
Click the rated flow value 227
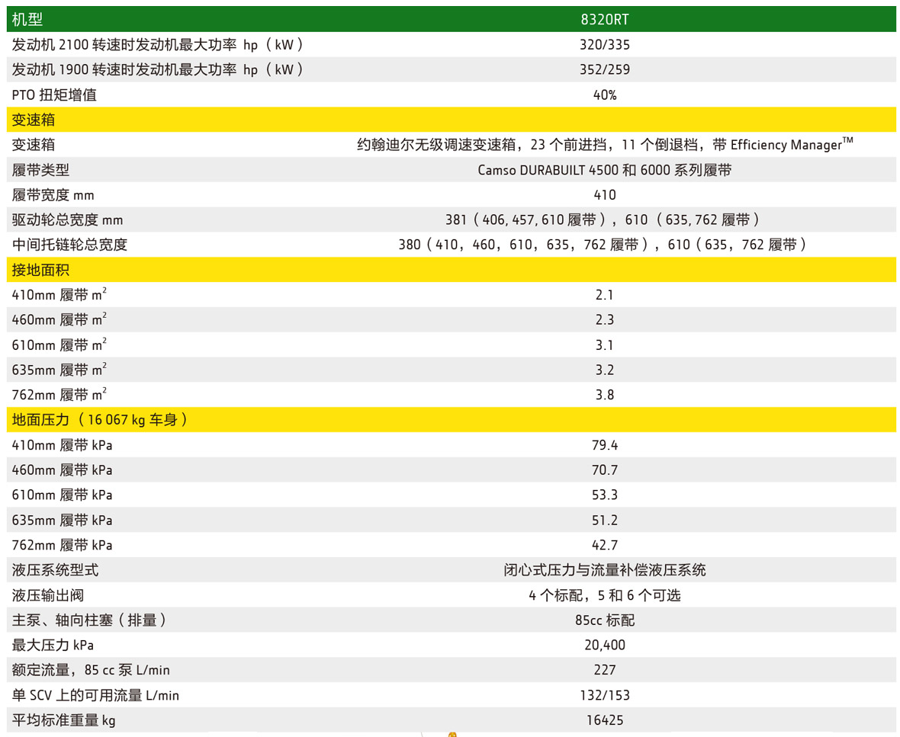[x=604, y=670]
